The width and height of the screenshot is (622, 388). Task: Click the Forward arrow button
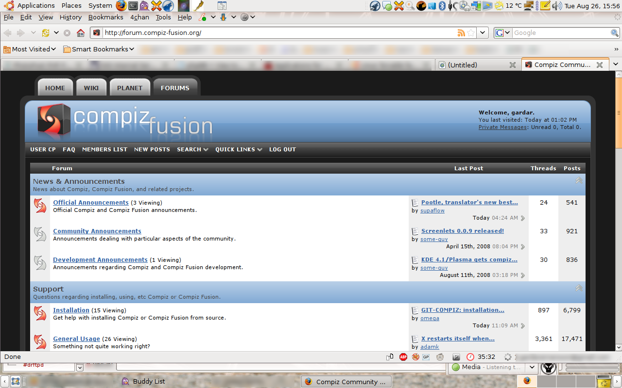[x=20, y=33]
